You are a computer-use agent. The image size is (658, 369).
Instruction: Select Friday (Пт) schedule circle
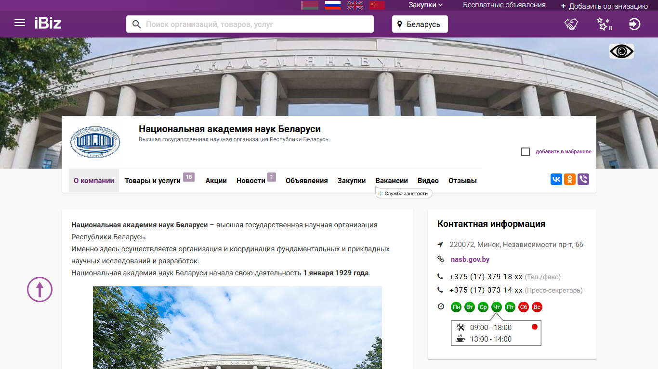coord(510,307)
